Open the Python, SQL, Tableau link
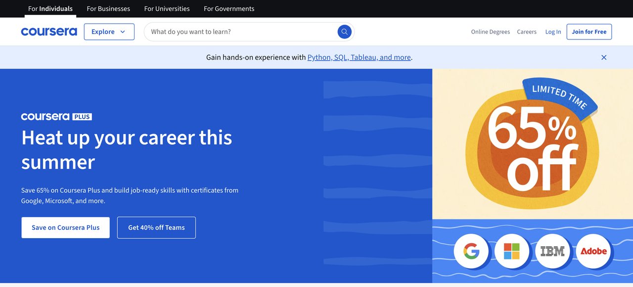Screen dimensions: 633x287 tap(359, 57)
